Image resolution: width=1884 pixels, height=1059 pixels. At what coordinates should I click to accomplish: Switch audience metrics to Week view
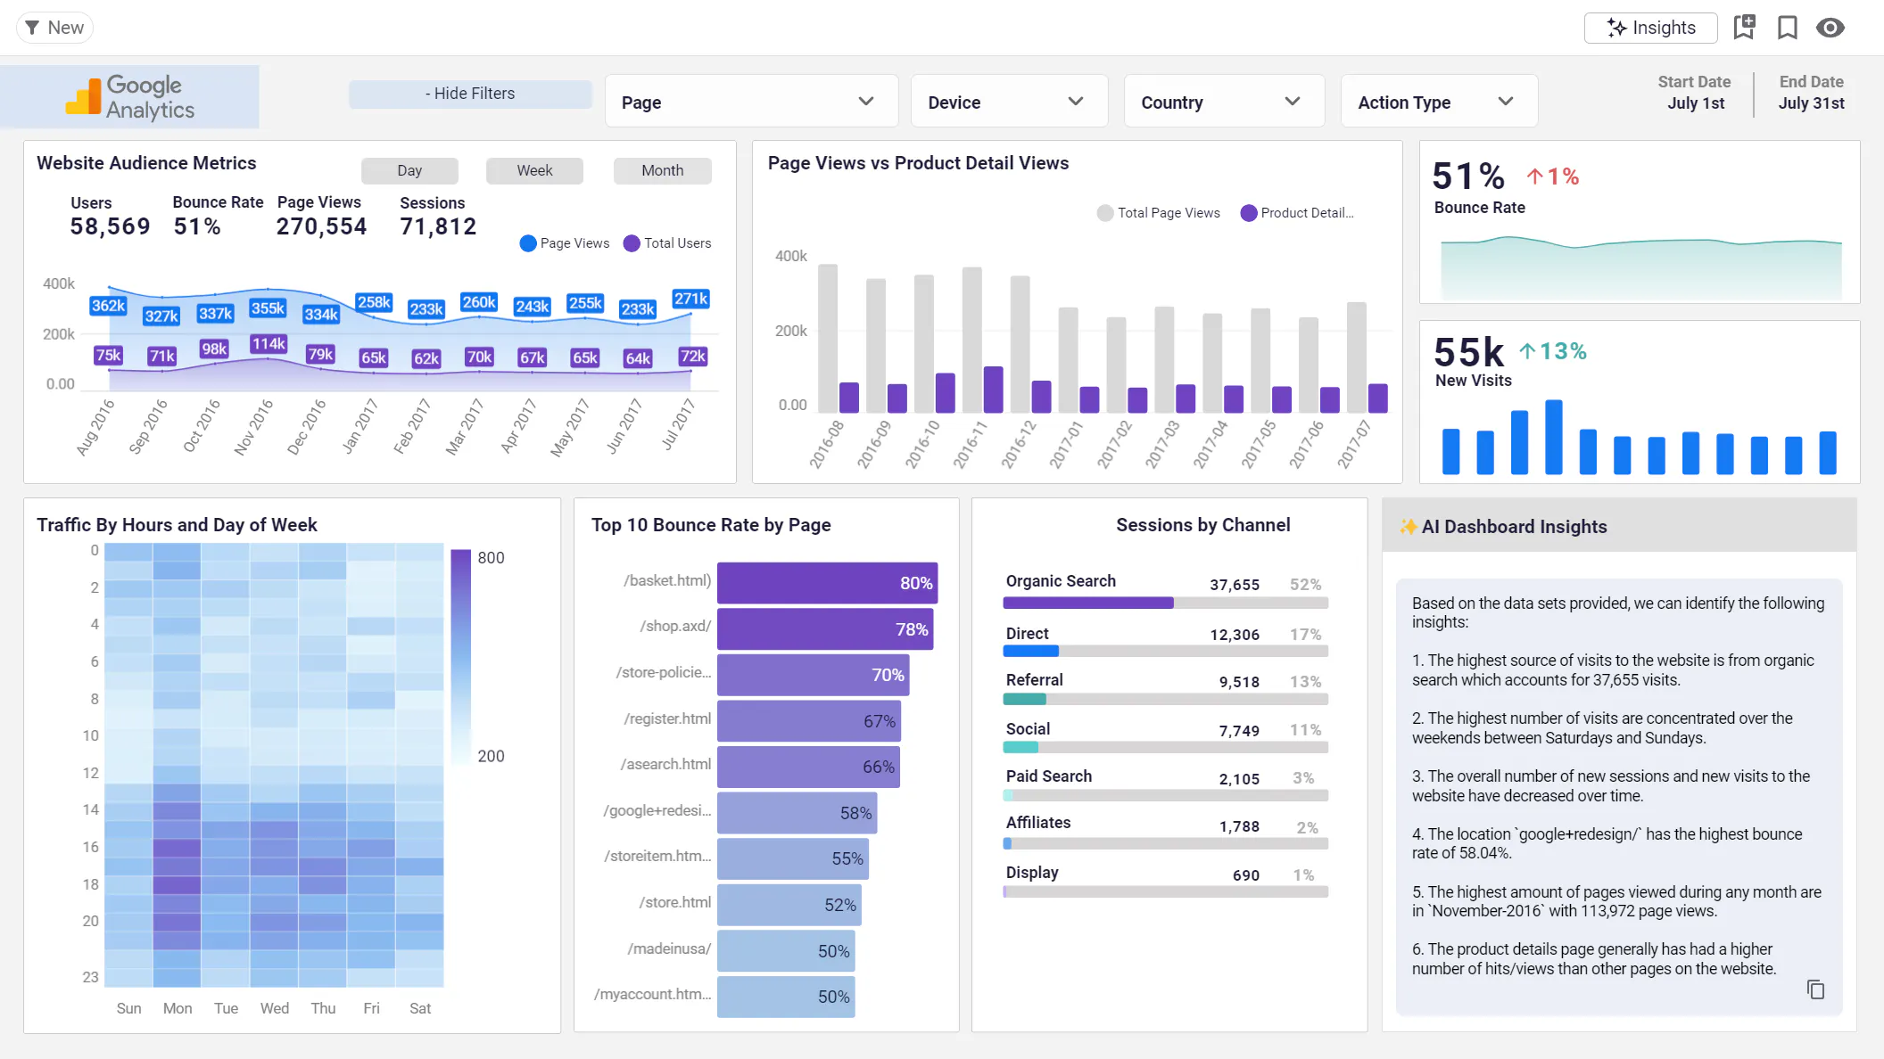(534, 170)
